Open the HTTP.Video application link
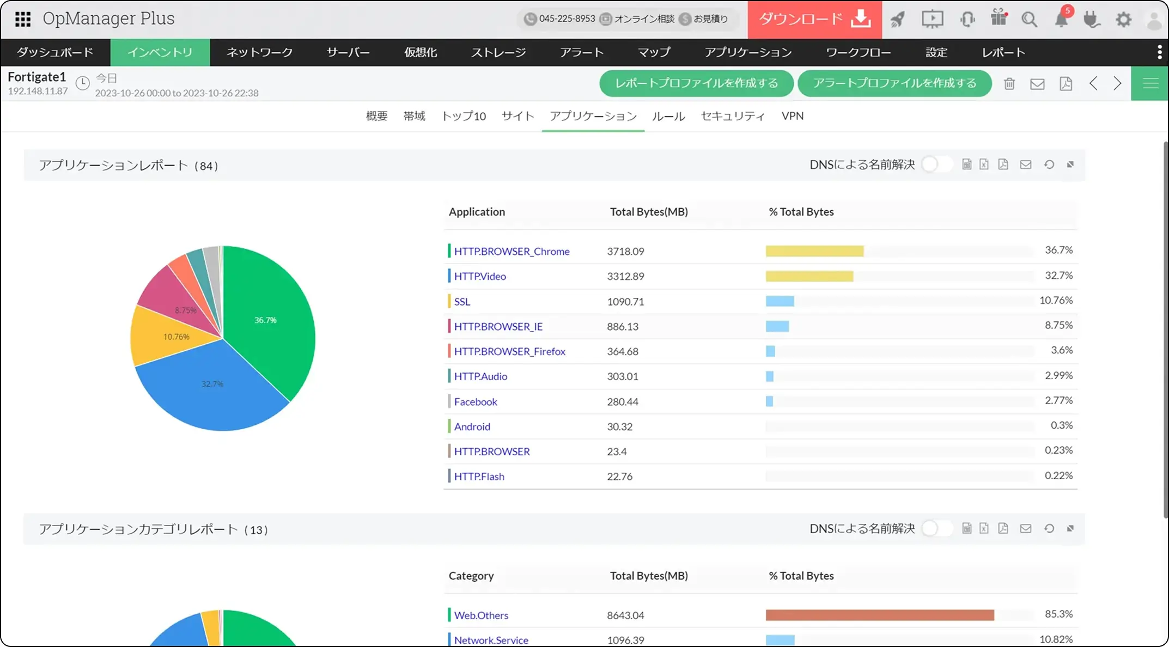 [x=480, y=276]
